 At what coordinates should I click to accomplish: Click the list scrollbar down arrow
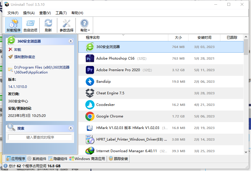(246, 152)
